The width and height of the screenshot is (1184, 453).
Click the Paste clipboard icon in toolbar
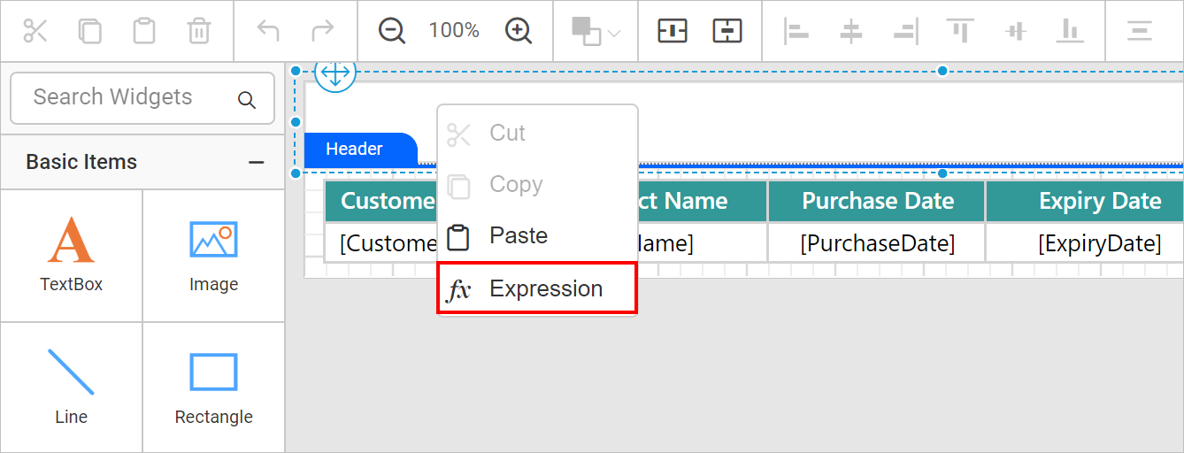tap(144, 31)
